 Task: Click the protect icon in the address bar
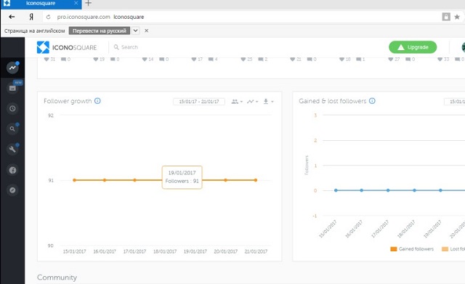pos(446,17)
